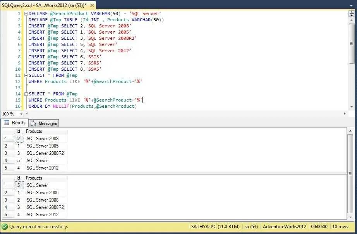357x234 pixels.
Task: Click '00:00:00' elapsed time in status bar
Action: [x=319, y=227]
